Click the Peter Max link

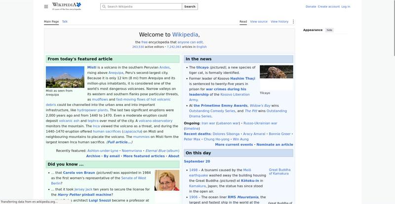(192, 139)
